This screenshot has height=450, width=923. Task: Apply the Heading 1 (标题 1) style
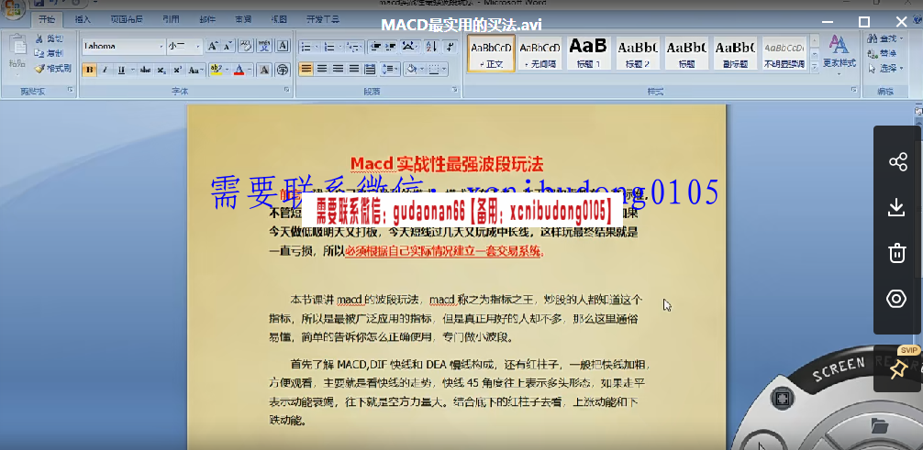[x=588, y=53]
